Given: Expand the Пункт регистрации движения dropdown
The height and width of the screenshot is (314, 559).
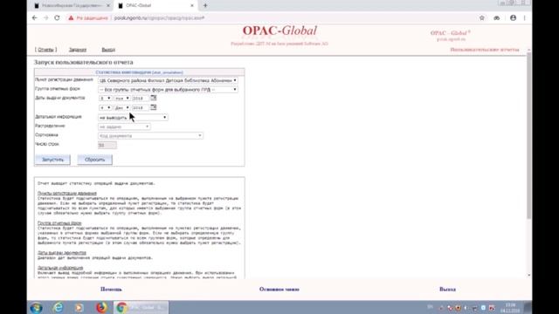Looking at the screenshot, I should point(168,80).
